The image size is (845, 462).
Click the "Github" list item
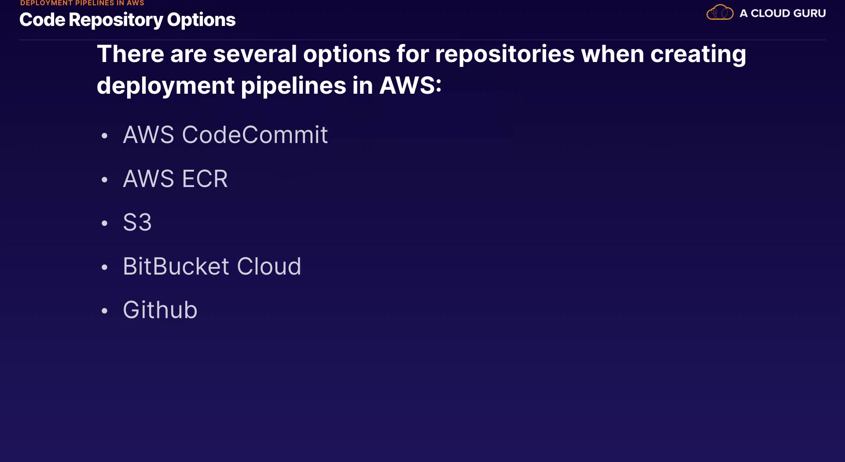coord(160,310)
